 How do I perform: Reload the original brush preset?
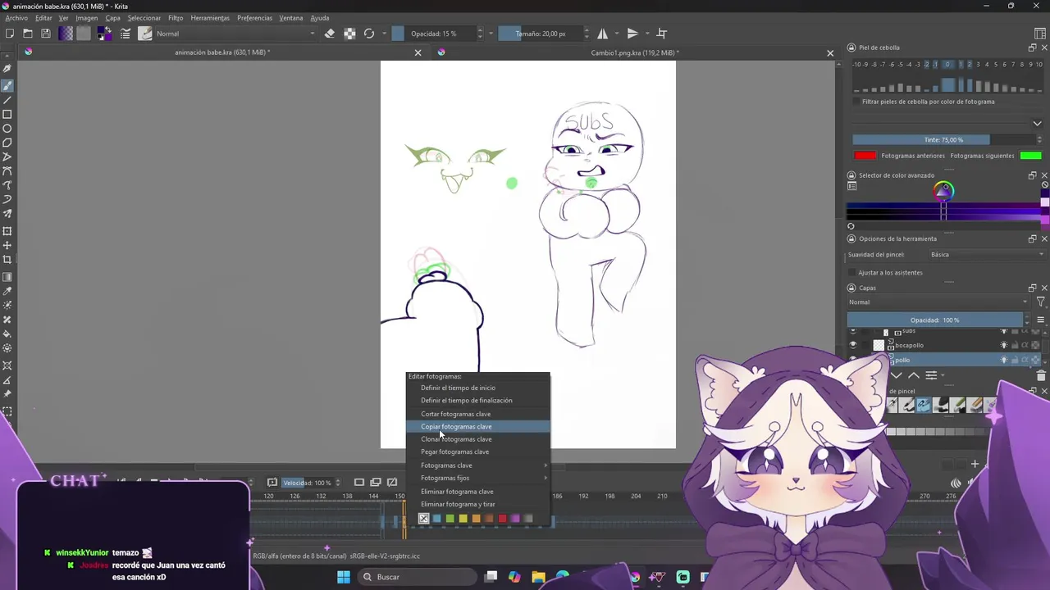(x=369, y=34)
